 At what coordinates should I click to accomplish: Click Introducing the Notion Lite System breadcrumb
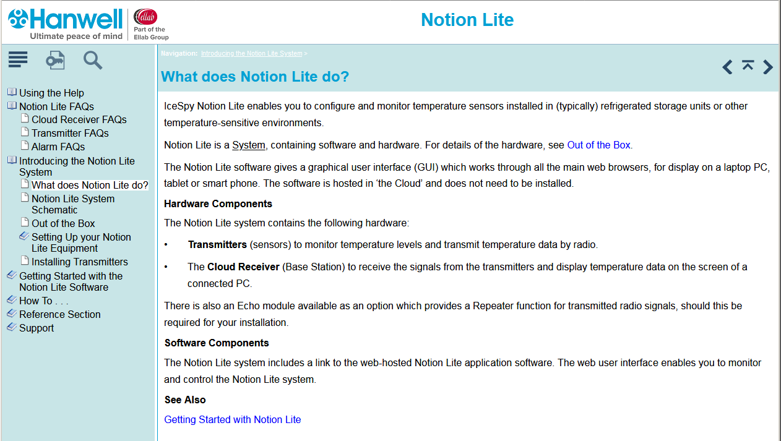(x=251, y=54)
